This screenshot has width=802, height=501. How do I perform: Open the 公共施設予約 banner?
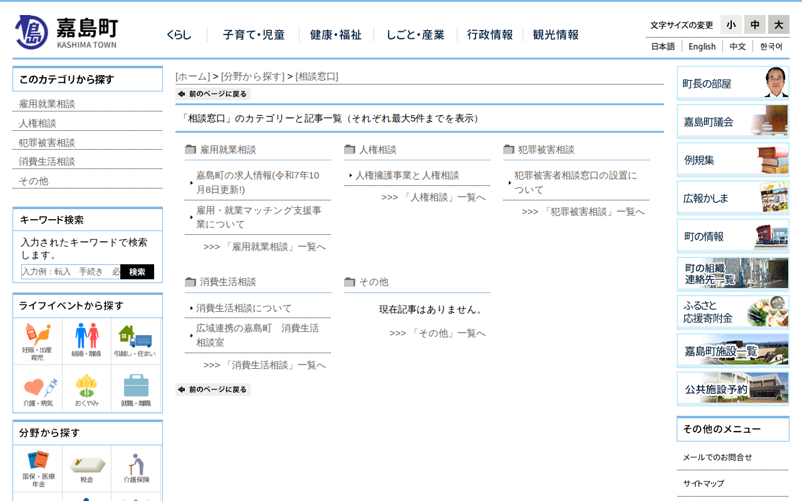pyautogui.click(x=733, y=389)
